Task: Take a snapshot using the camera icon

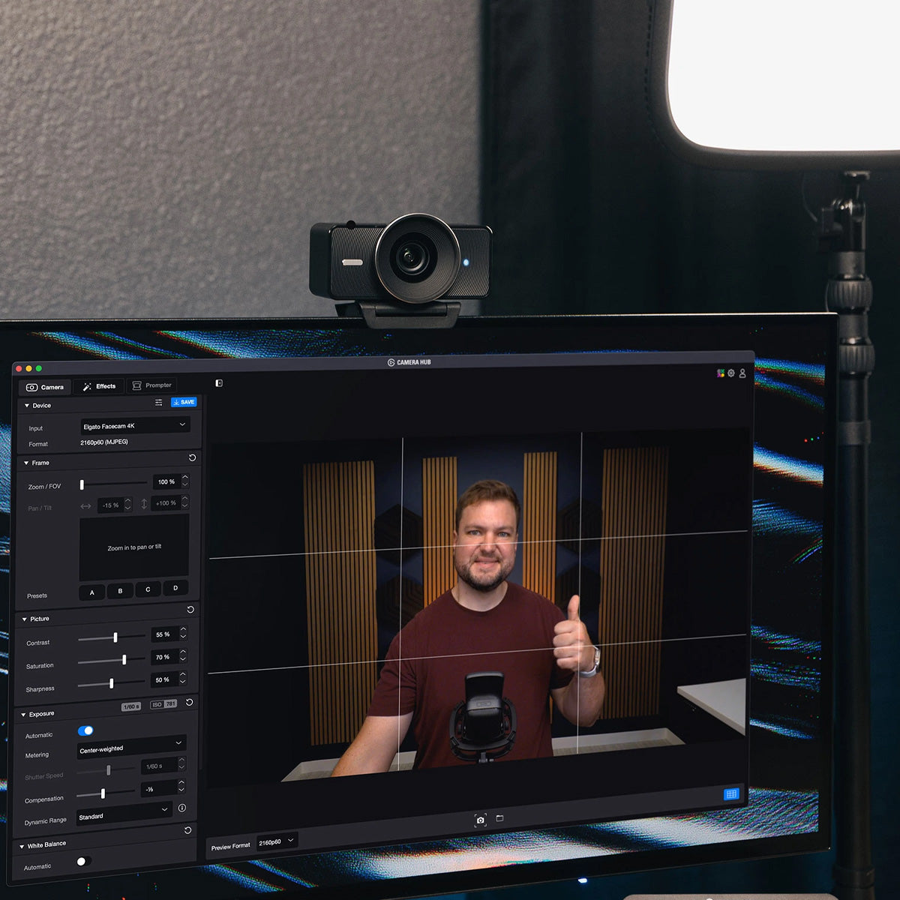Action: (x=481, y=819)
